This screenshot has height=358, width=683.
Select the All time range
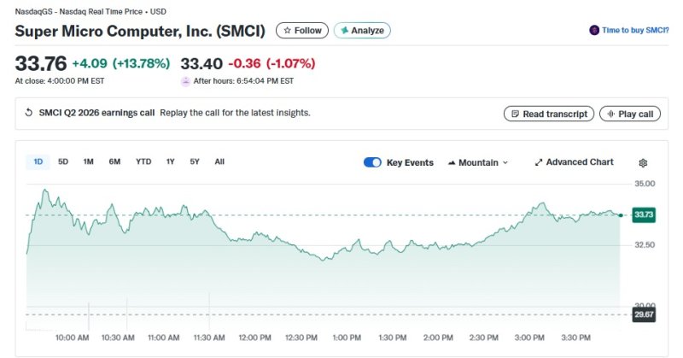pos(219,161)
